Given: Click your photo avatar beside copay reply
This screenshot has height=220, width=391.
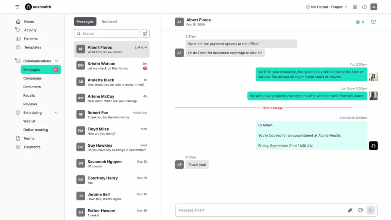Looking at the screenshot, I should (373, 77).
